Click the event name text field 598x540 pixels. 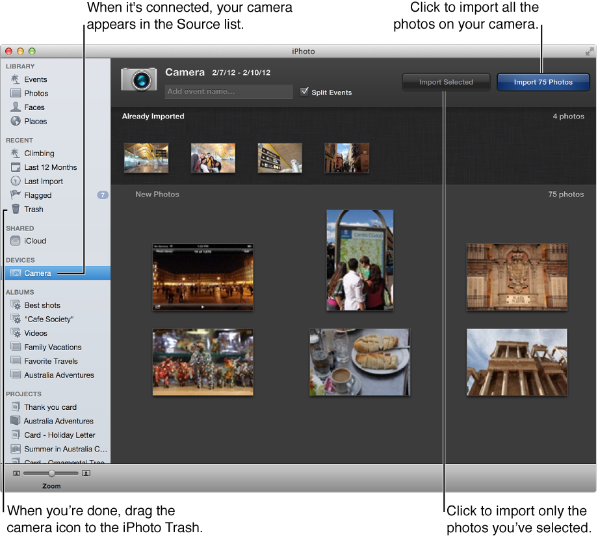pos(228,92)
